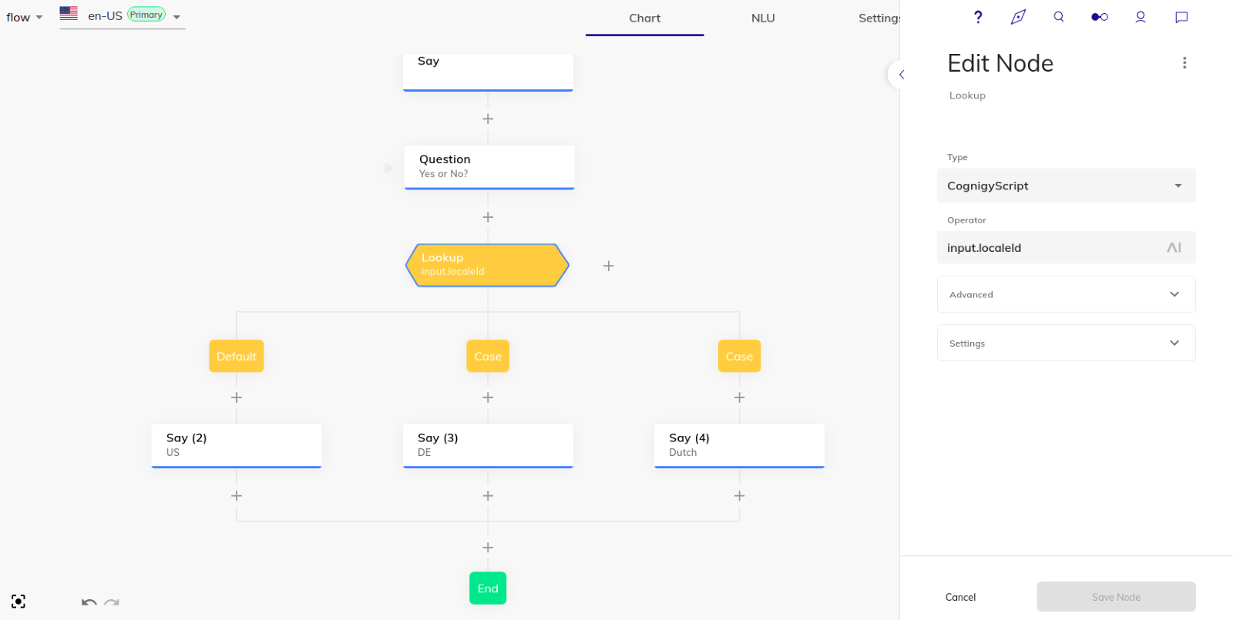This screenshot has width=1233, height=620.
Task: Switch to the NLU tab
Action: [763, 18]
